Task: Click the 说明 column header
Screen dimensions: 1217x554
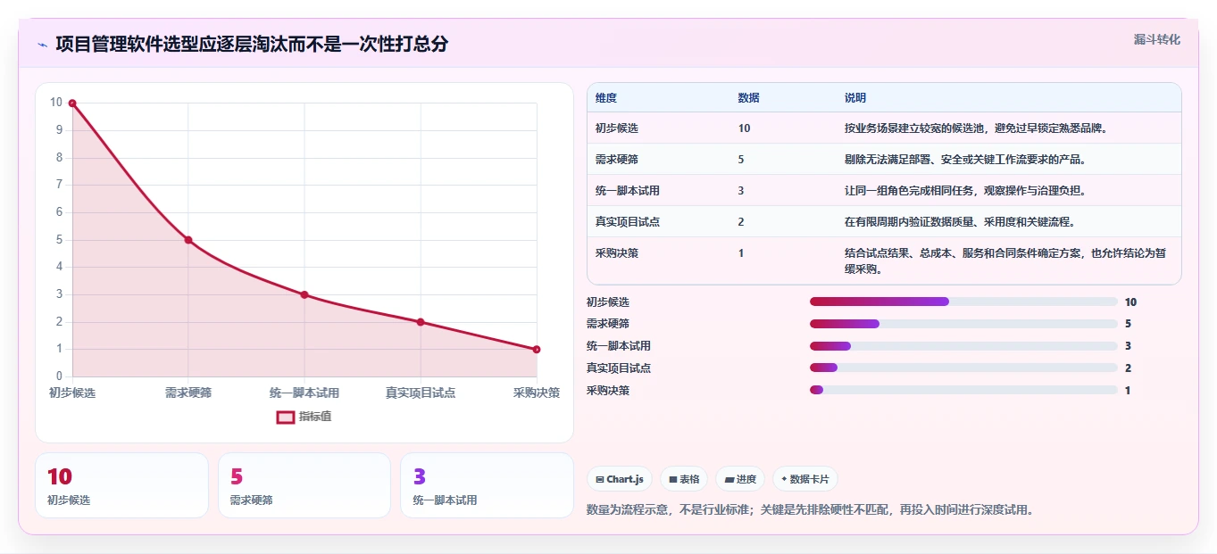Action: [855, 98]
